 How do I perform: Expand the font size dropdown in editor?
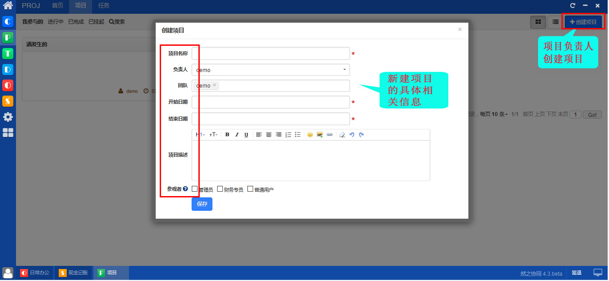tap(214, 135)
